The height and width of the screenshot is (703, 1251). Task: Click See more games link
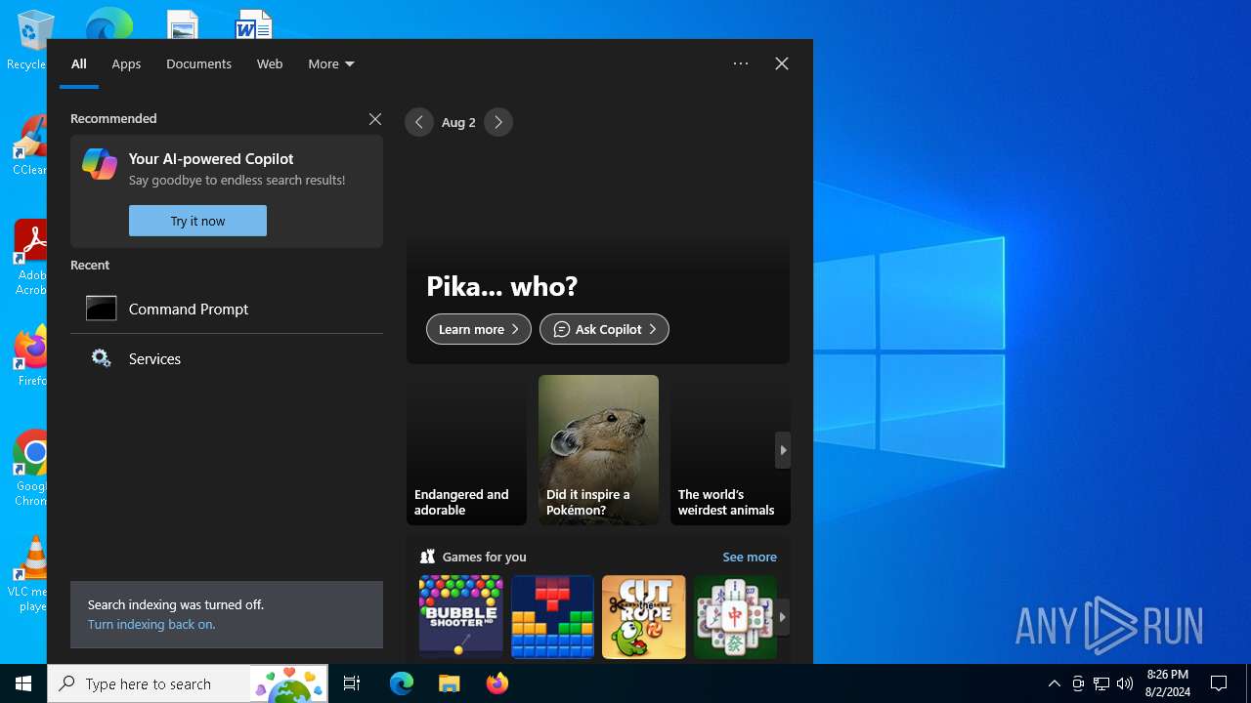point(750,557)
